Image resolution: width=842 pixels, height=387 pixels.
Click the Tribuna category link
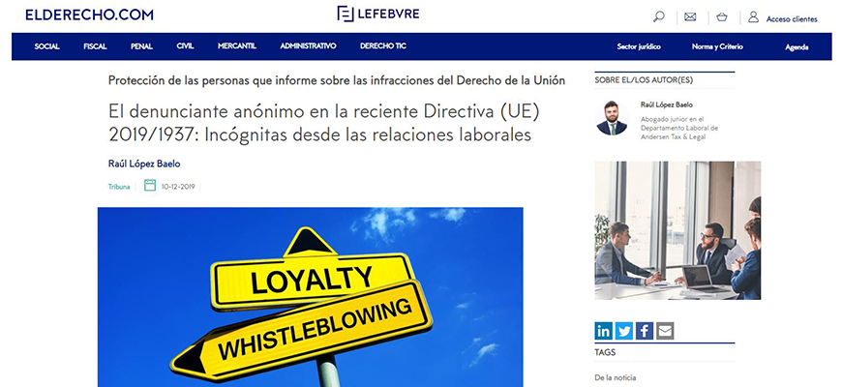(x=119, y=187)
